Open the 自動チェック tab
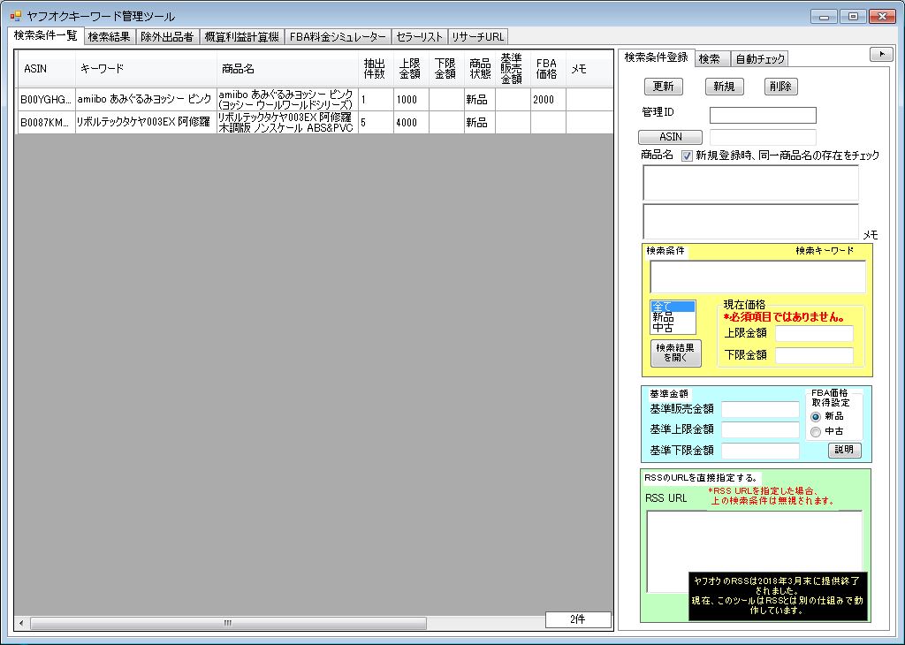This screenshot has width=905, height=645. [760, 59]
